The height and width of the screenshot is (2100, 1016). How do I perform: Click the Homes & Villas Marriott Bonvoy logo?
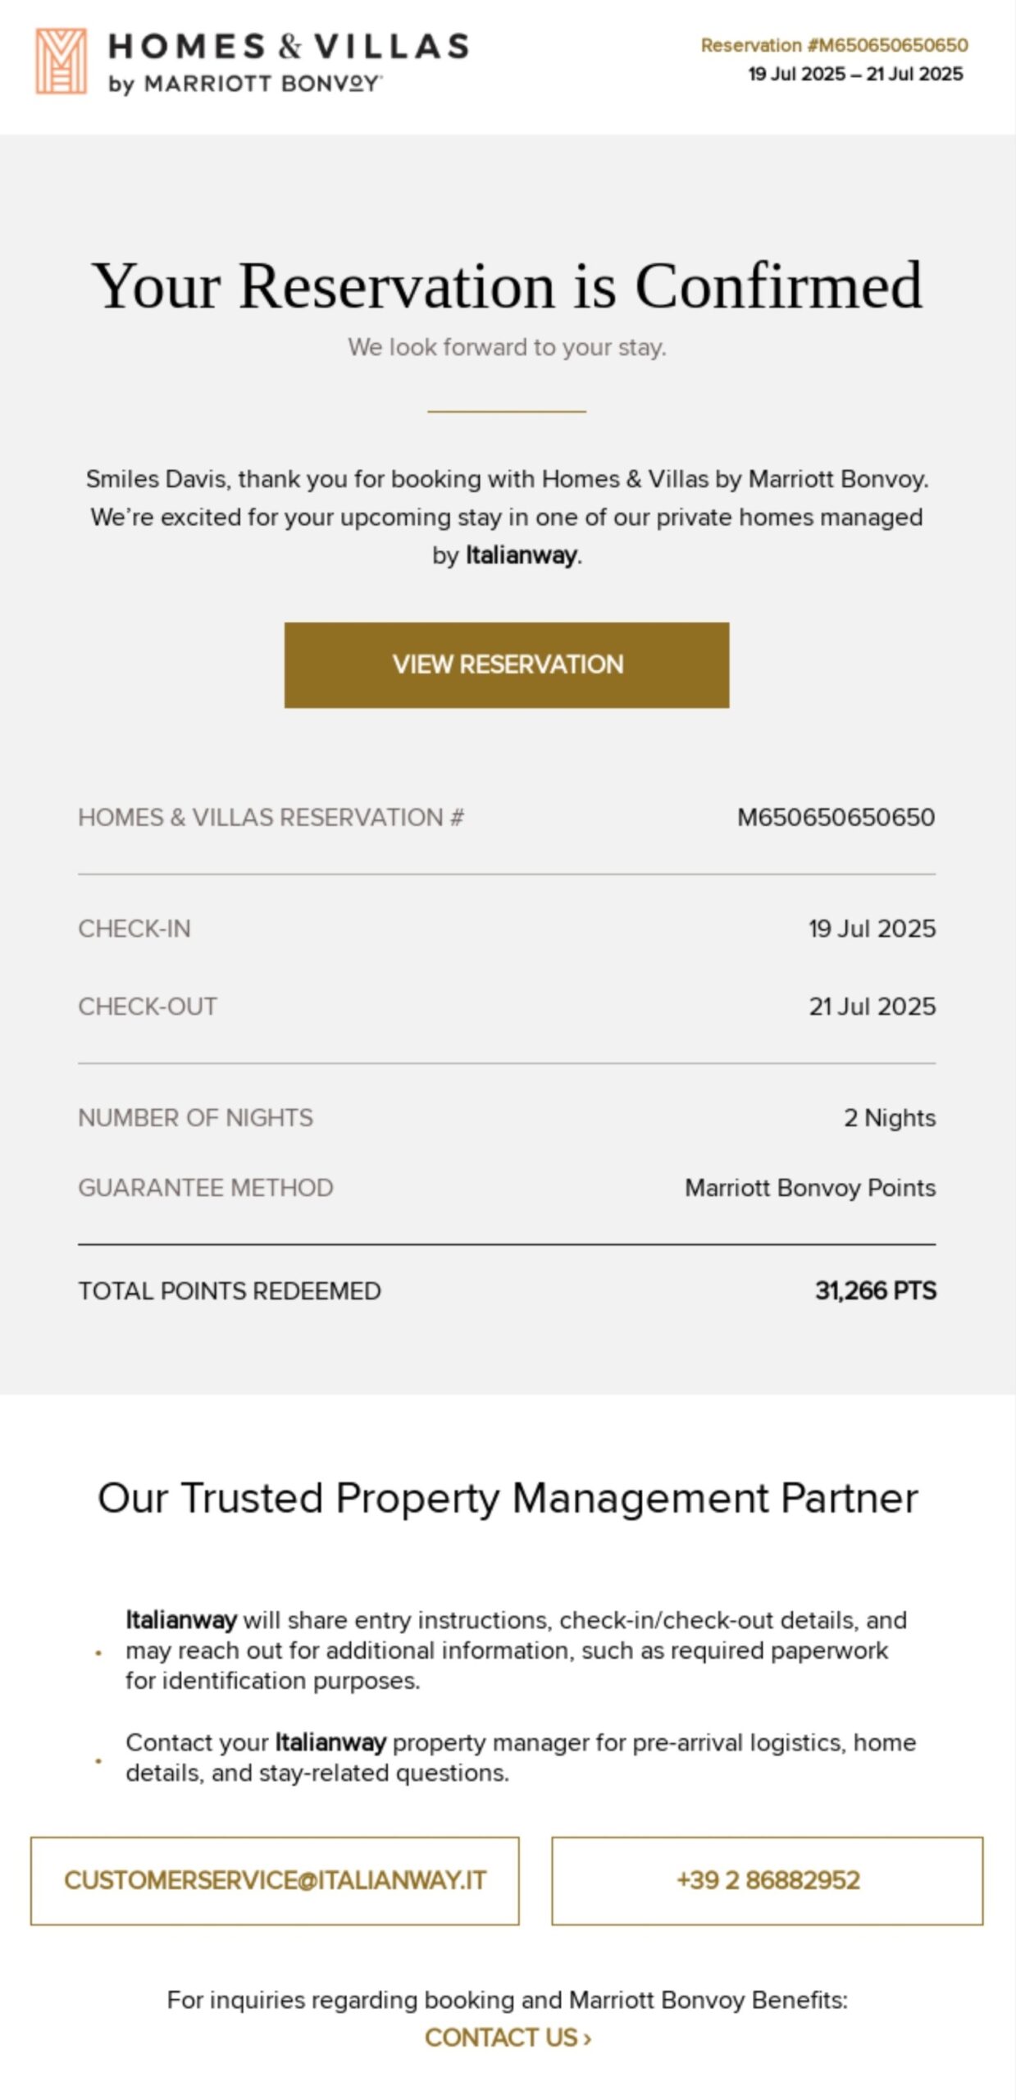click(251, 62)
